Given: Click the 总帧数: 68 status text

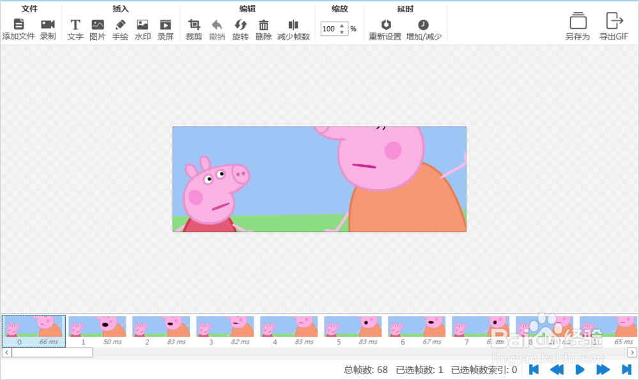Looking at the screenshot, I should click(366, 370).
